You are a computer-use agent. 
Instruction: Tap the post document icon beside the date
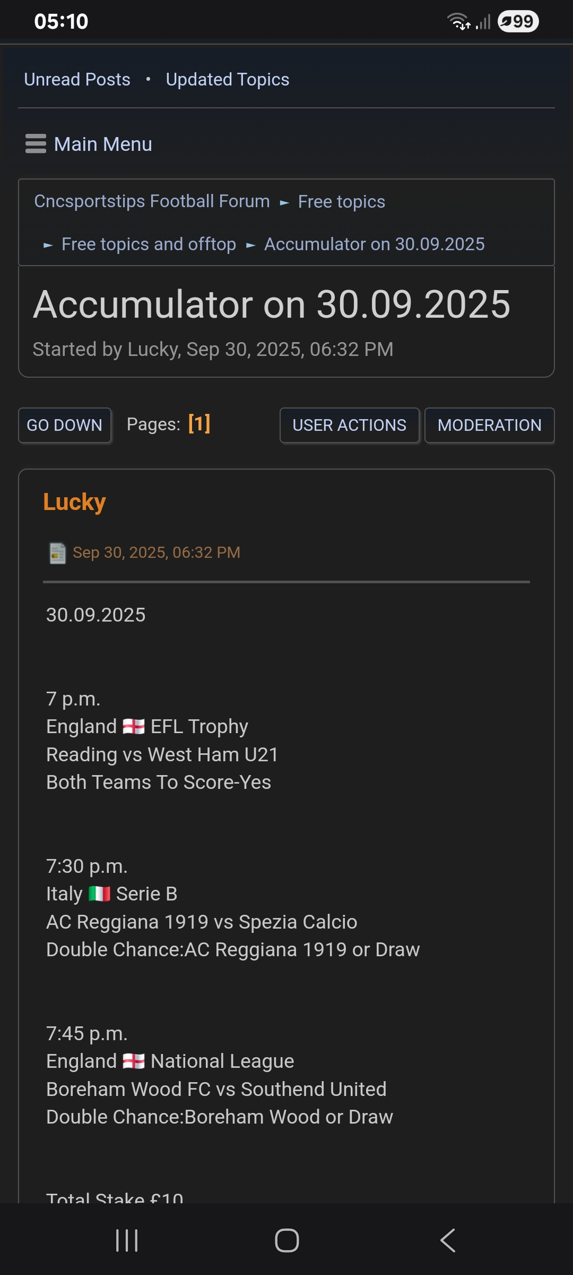click(57, 553)
